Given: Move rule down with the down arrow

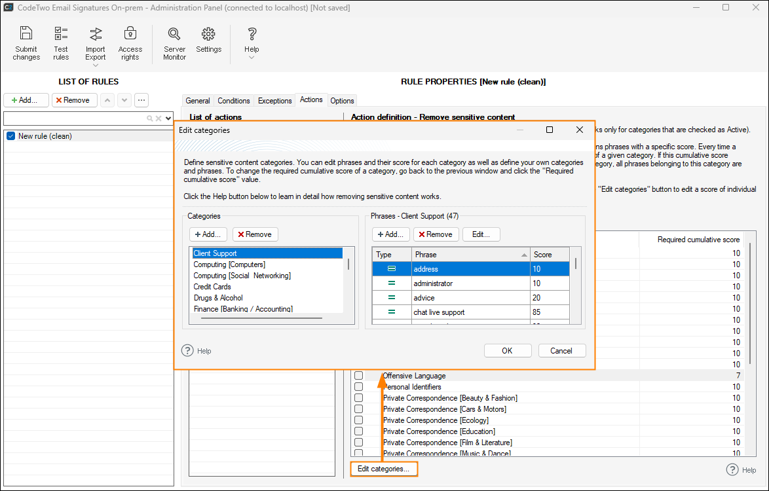Looking at the screenshot, I should coord(124,100).
